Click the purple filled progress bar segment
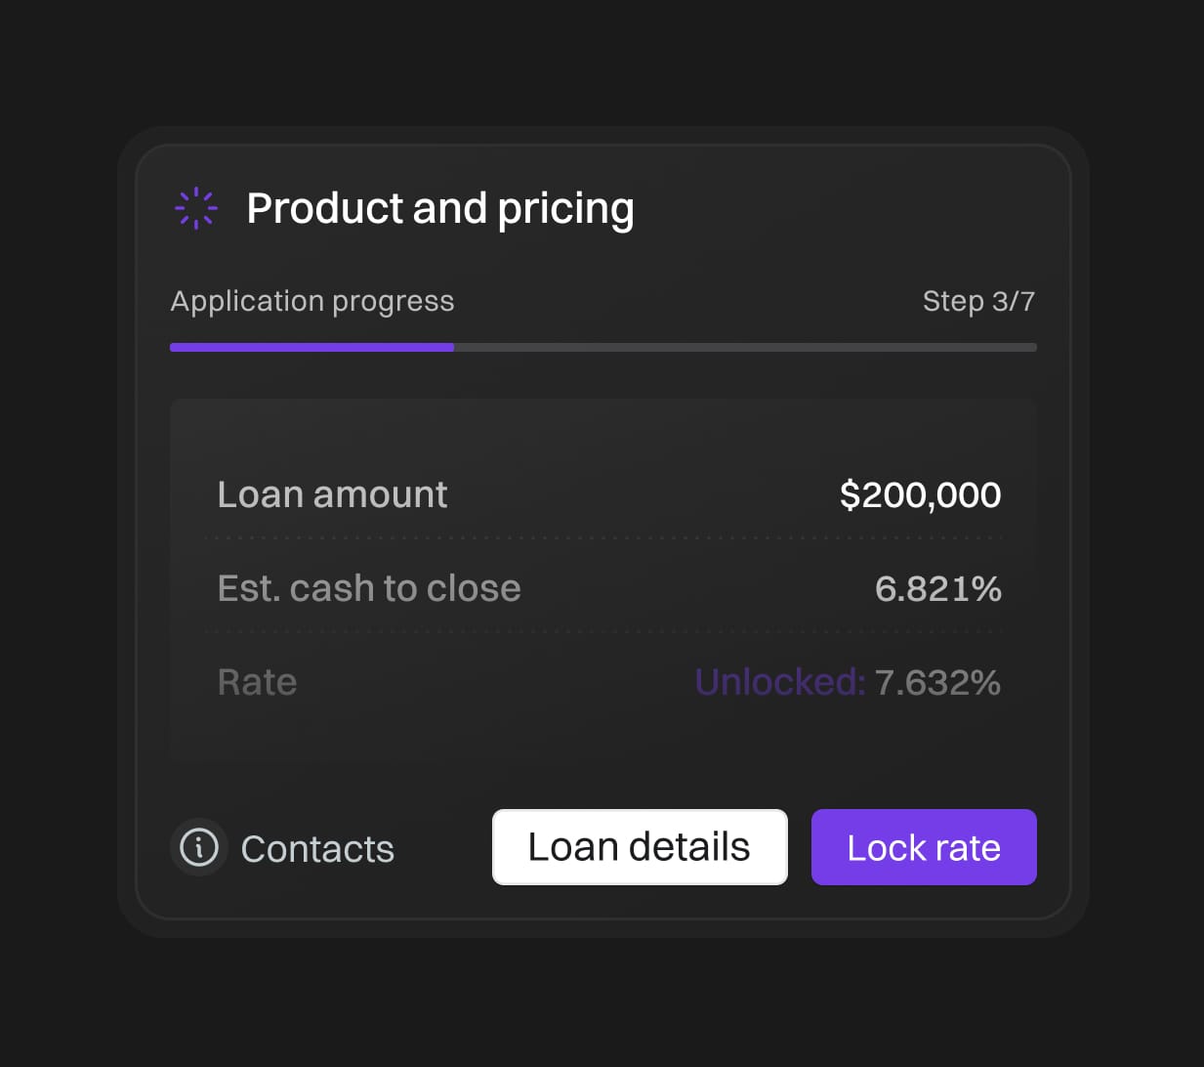Screen dimensions: 1204x1067 click(x=311, y=347)
